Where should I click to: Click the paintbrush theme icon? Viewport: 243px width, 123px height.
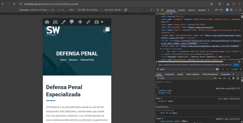tap(63, 22)
